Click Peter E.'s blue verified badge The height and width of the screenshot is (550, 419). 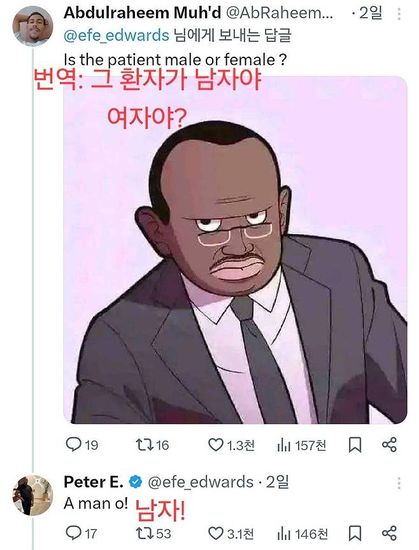point(136,483)
